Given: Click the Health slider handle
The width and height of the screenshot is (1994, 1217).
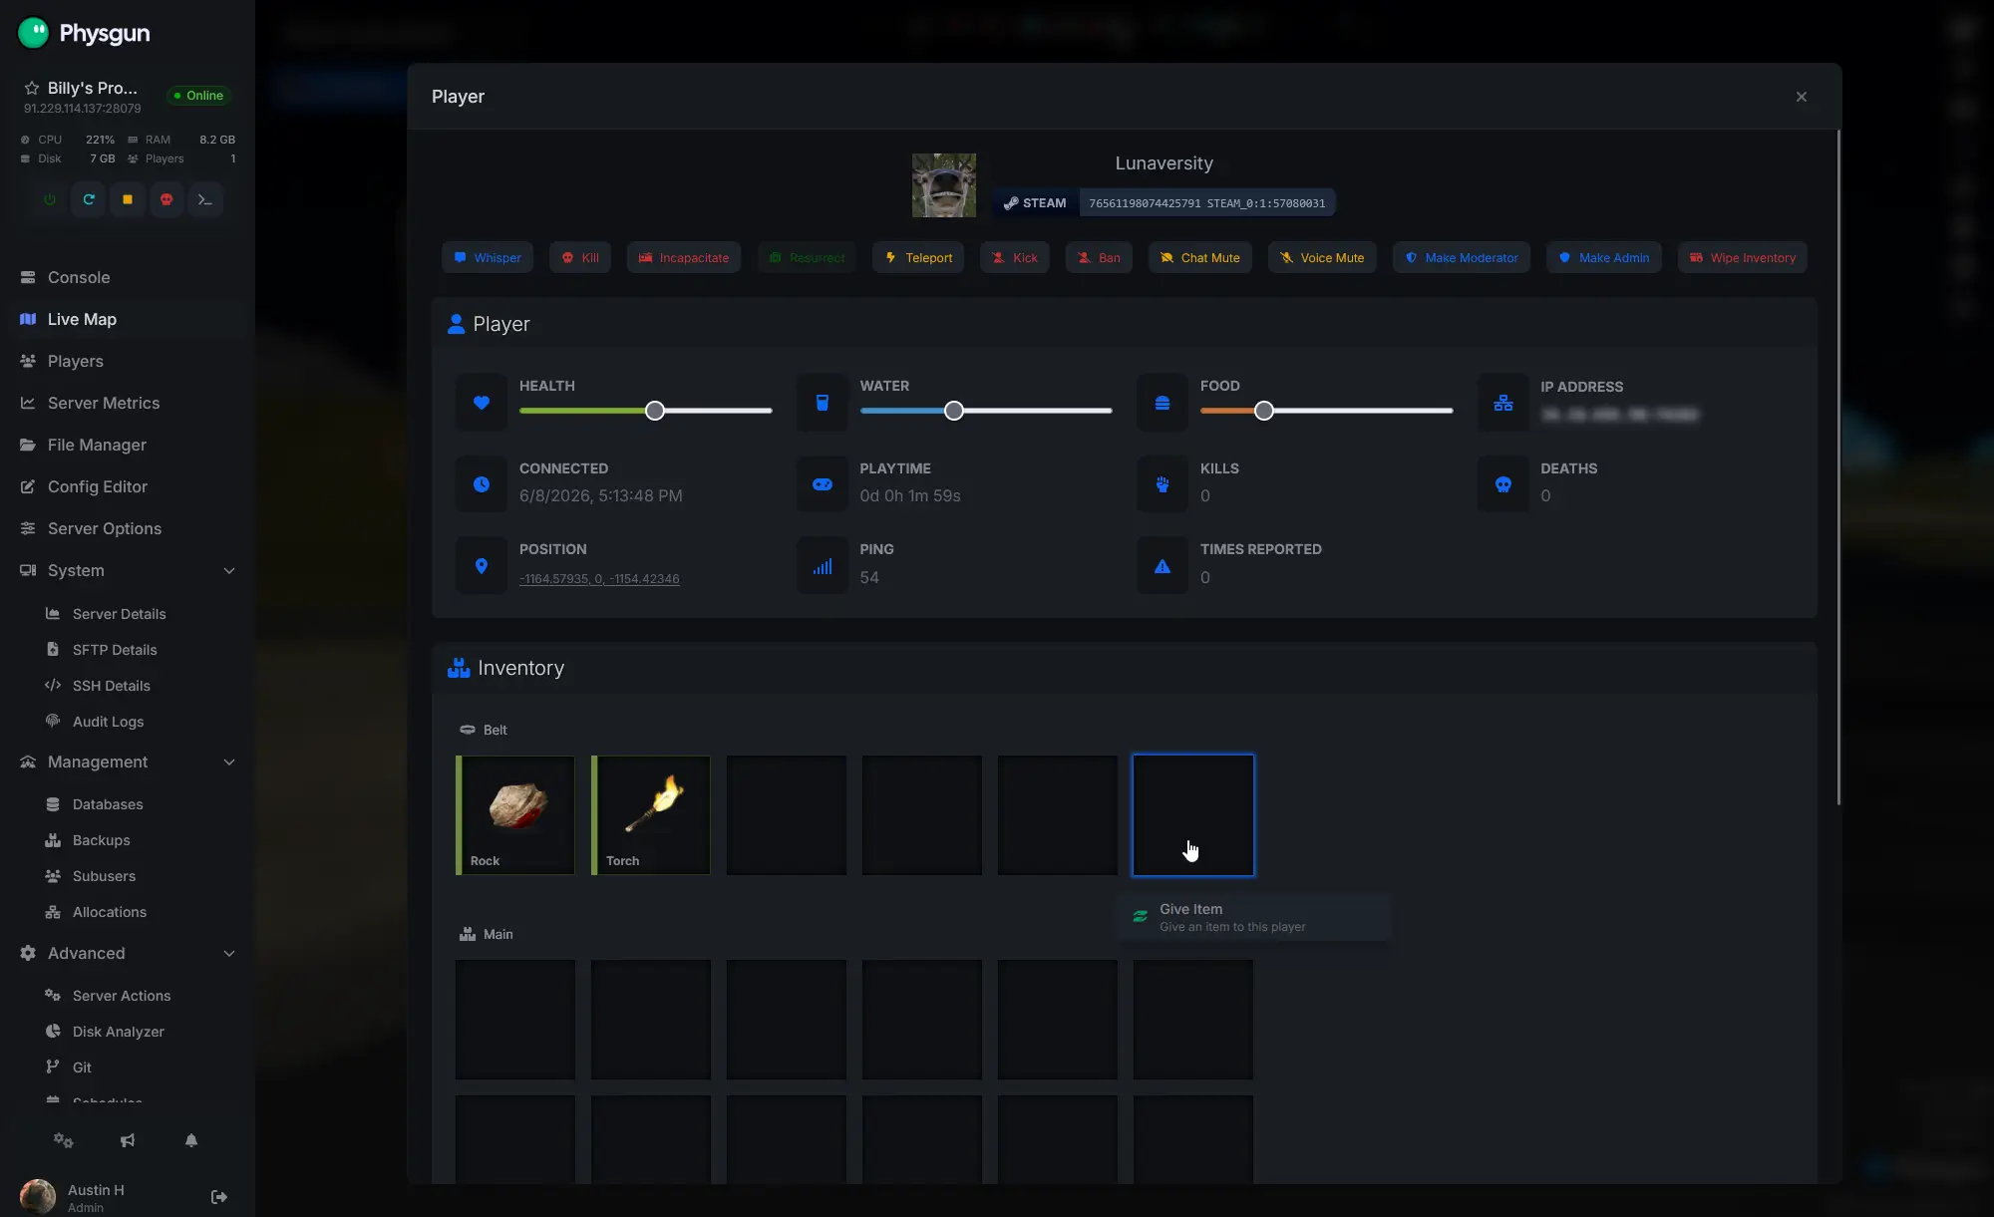Looking at the screenshot, I should pos(655,411).
